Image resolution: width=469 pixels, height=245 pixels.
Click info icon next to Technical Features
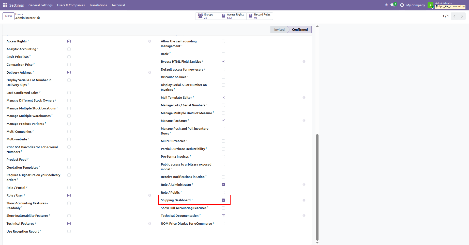(149, 224)
